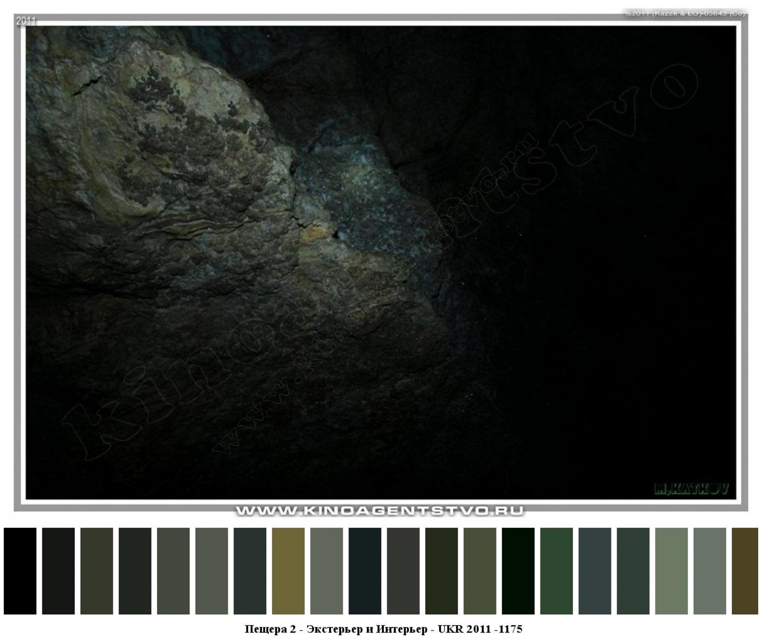Select the pure black color swatch
The width and height of the screenshot is (762, 639).
20,571
